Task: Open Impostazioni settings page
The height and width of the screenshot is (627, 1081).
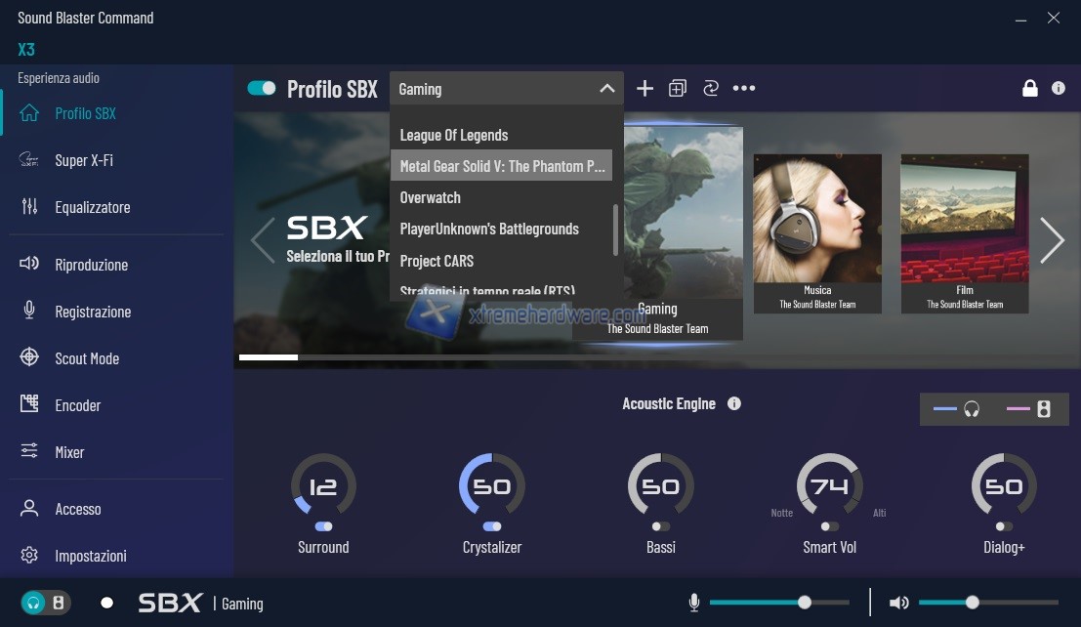Action: click(91, 556)
